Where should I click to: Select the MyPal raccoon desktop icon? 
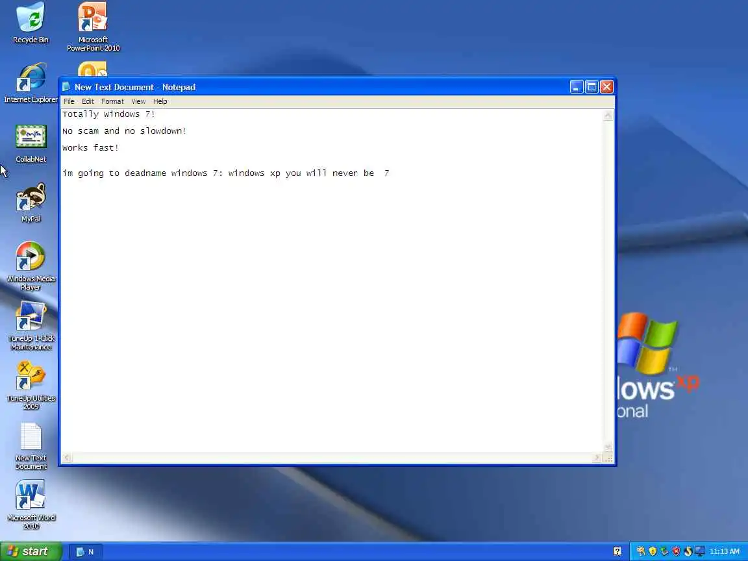pos(31,203)
